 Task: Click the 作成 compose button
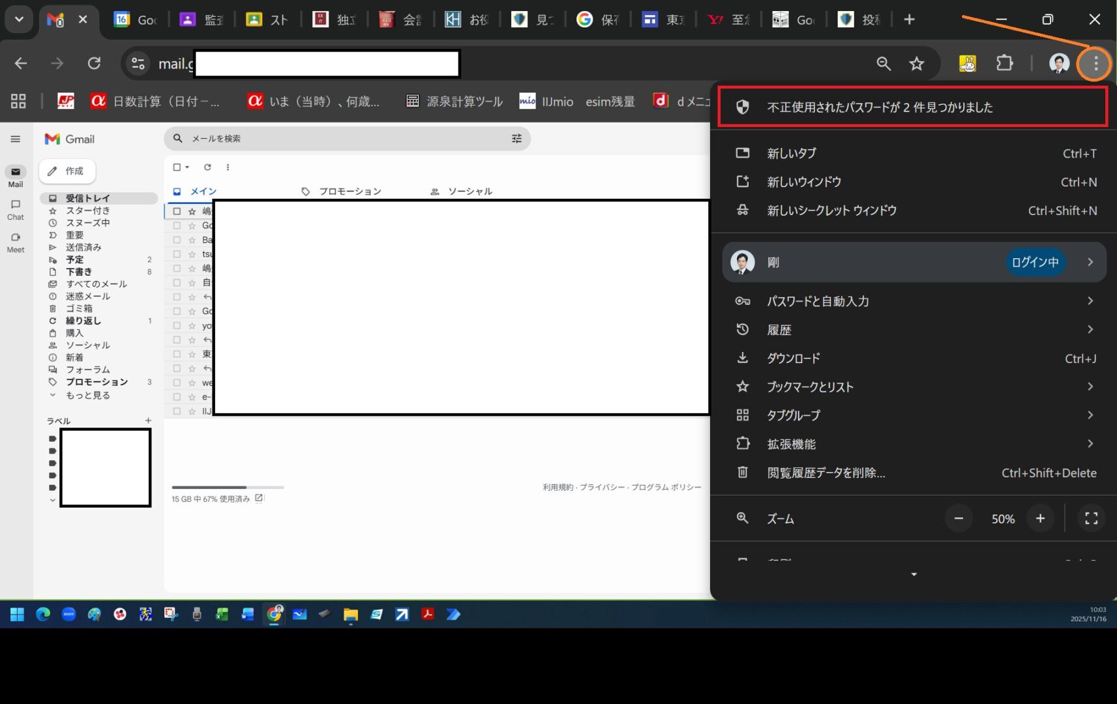67,171
